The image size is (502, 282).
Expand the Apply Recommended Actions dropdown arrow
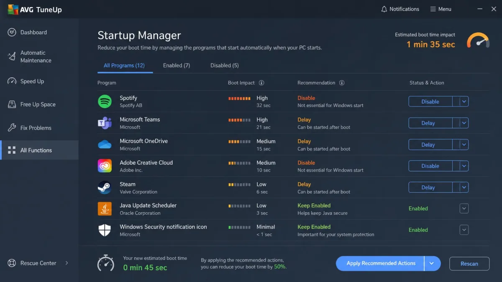[432, 264]
